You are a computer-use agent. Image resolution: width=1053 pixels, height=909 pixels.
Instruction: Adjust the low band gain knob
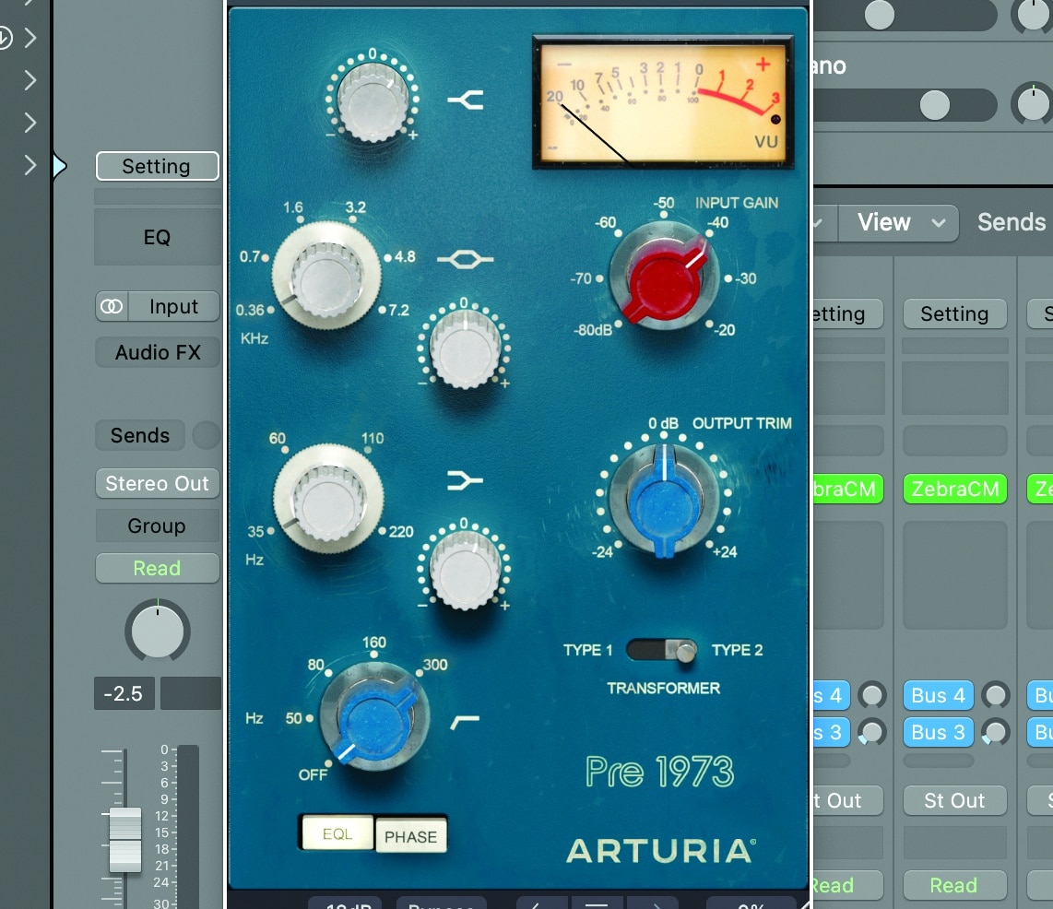(465, 570)
